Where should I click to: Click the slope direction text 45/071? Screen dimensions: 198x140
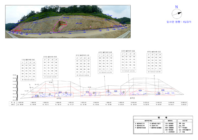[x=187, y=22]
